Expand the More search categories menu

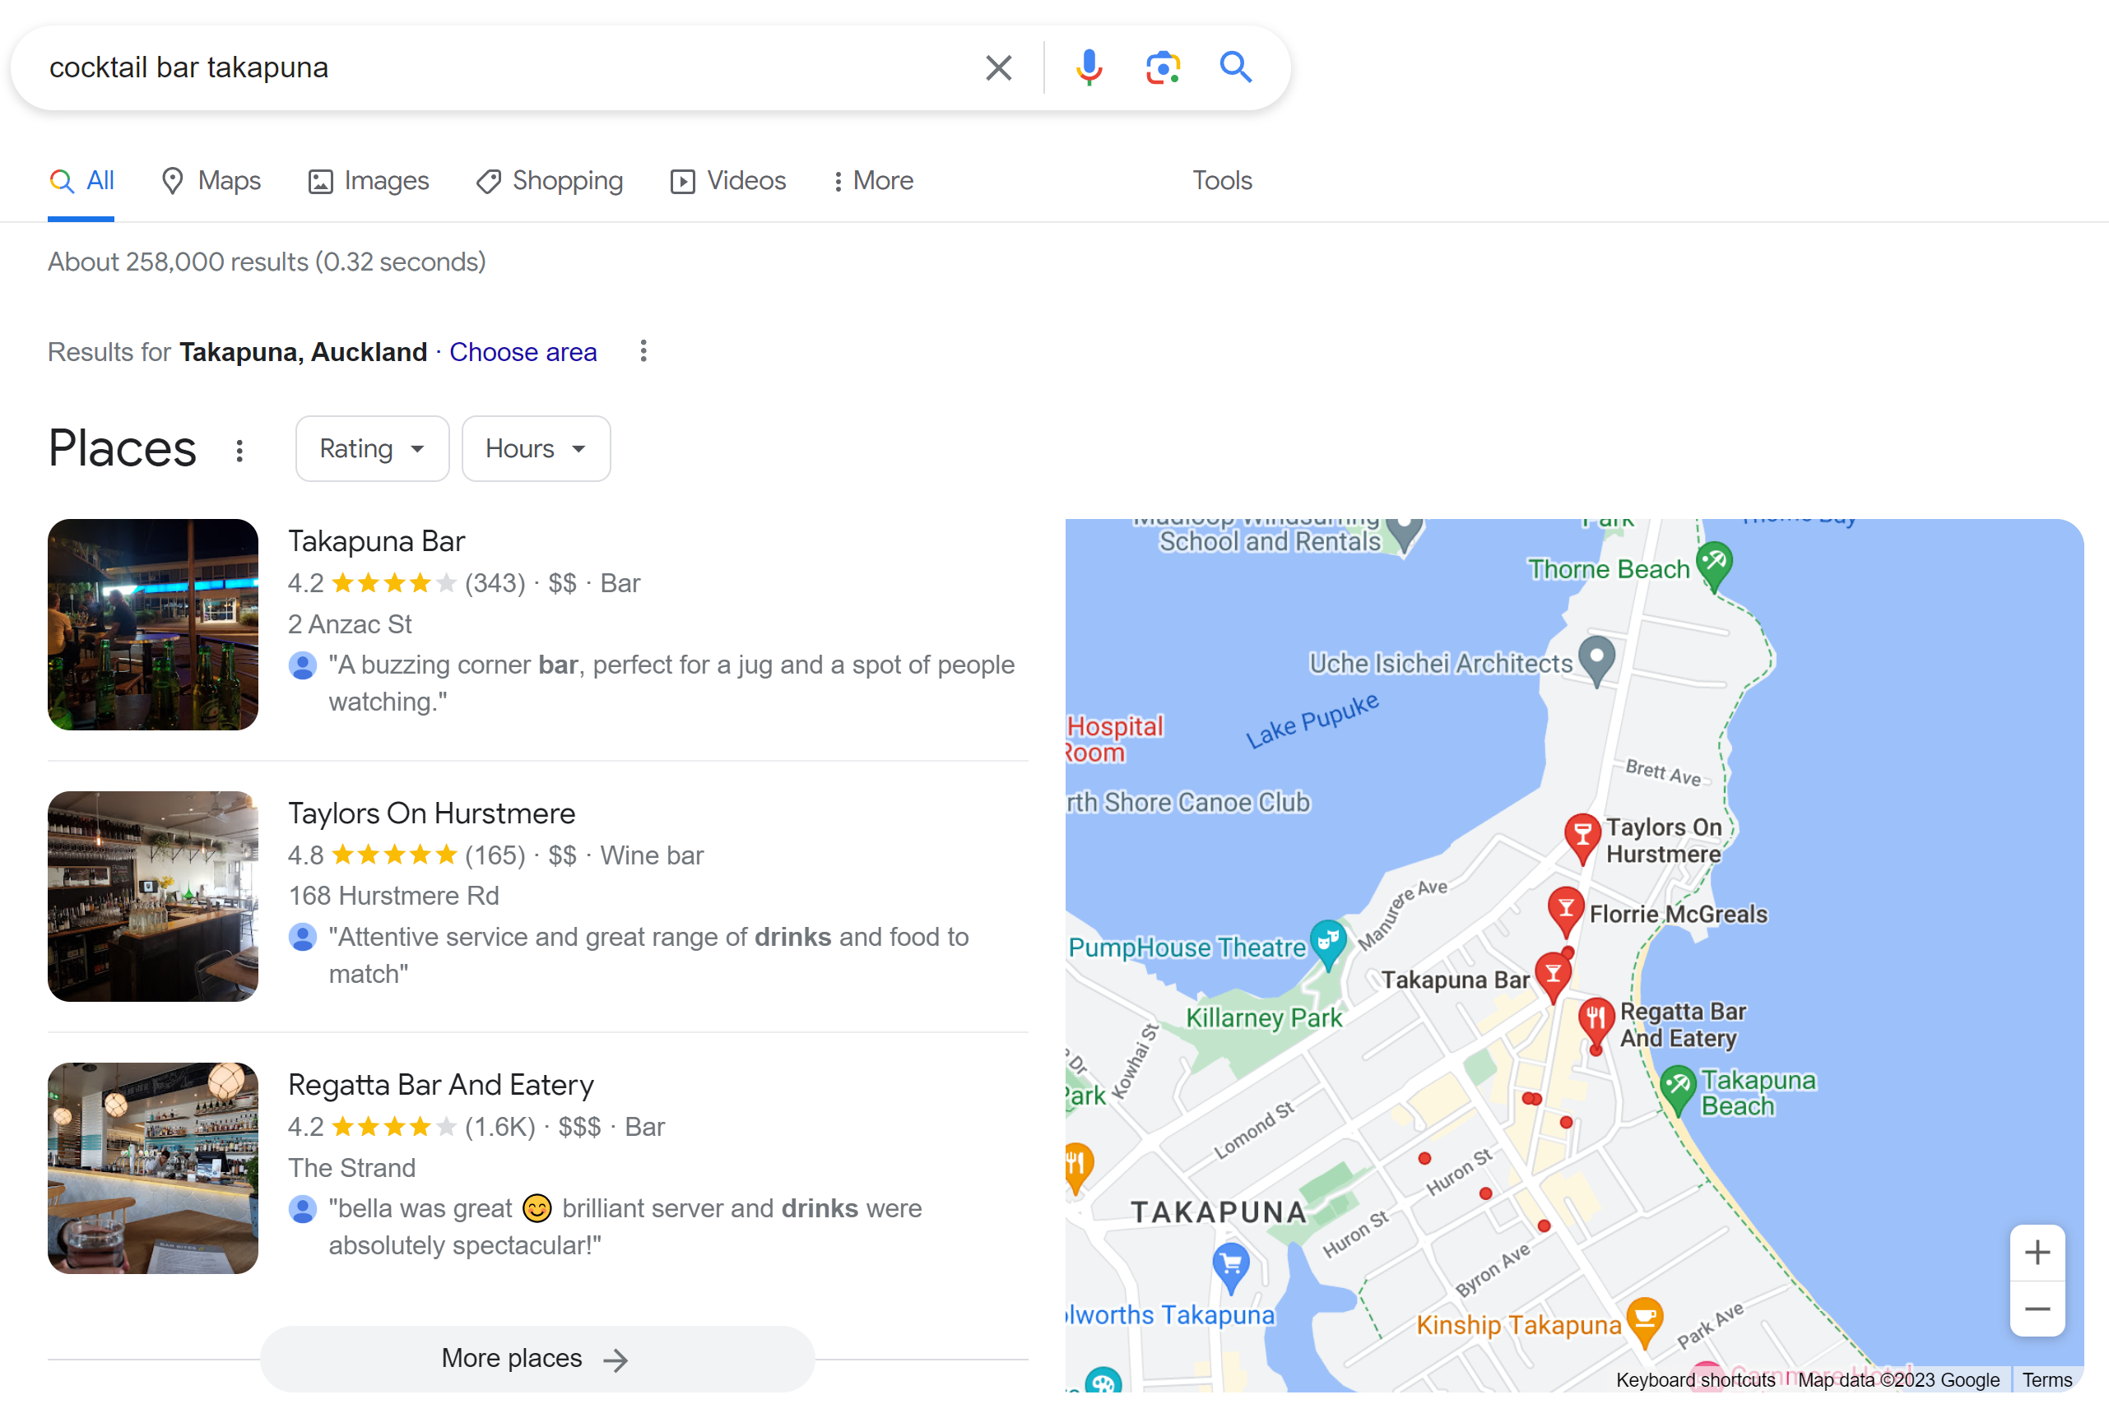[x=873, y=181]
